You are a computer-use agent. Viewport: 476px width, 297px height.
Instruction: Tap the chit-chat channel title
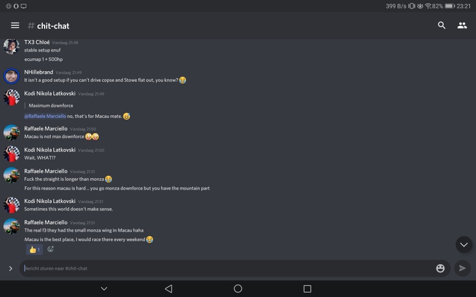(53, 26)
